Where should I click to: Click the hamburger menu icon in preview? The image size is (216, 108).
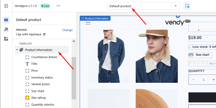coord(88,23)
